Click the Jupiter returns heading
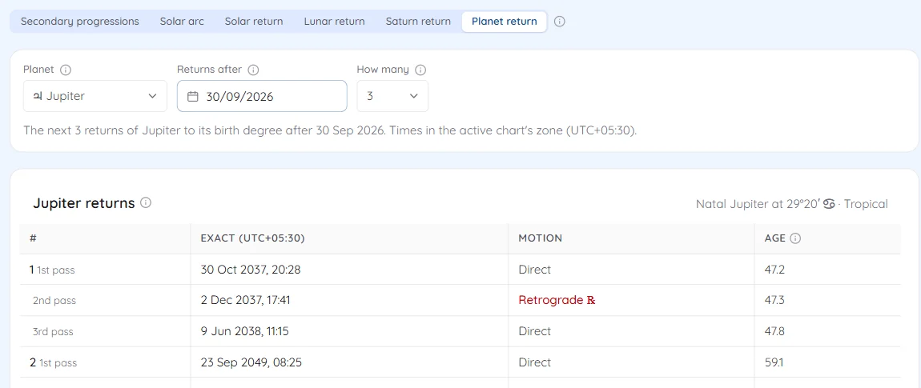Screen dimensions: 921x388 84,203
